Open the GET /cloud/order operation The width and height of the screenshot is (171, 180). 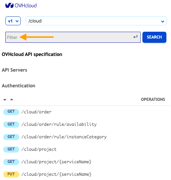click(x=36, y=112)
